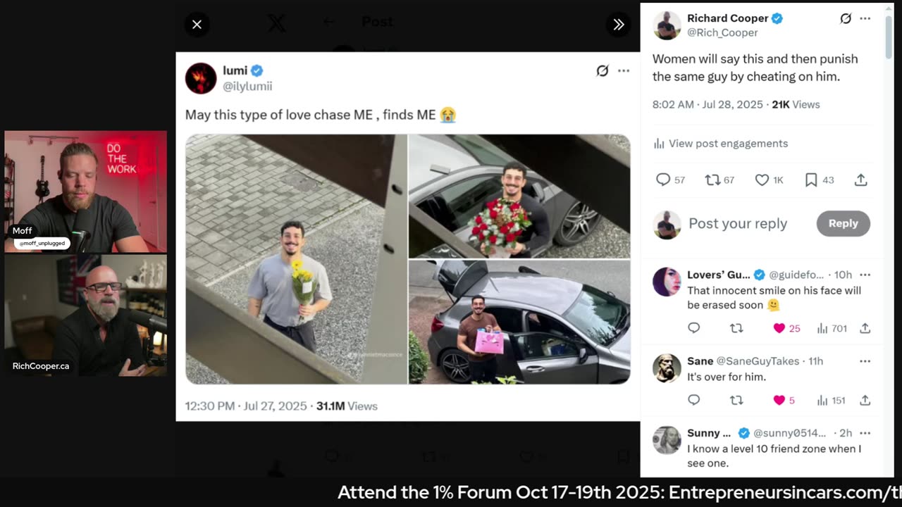Share Richard Cooper's post via share icon
Screen dimensions: 902x507
pyautogui.click(x=860, y=180)
